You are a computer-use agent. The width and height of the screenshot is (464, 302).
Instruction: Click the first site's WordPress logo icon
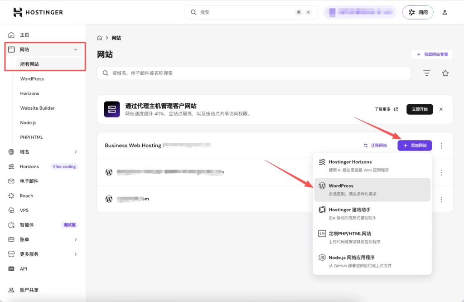click(109, 172)
